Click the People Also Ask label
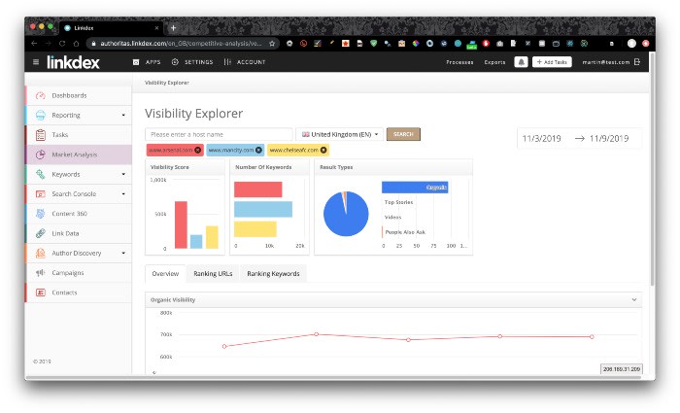The height and width of the screenshot is (413, 680). click(x=405, y=232)
